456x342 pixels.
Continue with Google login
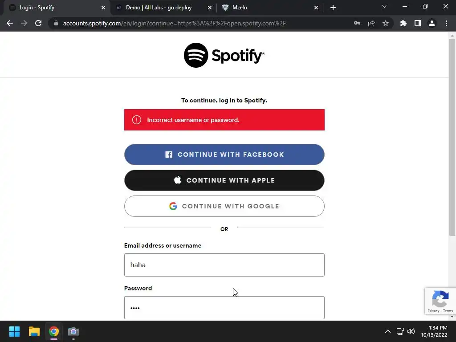coord(224,206)
